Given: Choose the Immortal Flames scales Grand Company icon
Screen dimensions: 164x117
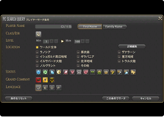Looking at the screenshot, I should pyautogui.click(x=52, y=80).
